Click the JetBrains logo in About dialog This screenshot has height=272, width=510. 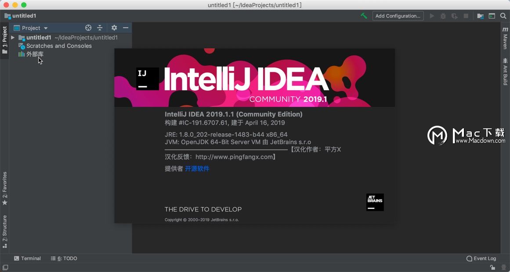[x=375, y=202]
